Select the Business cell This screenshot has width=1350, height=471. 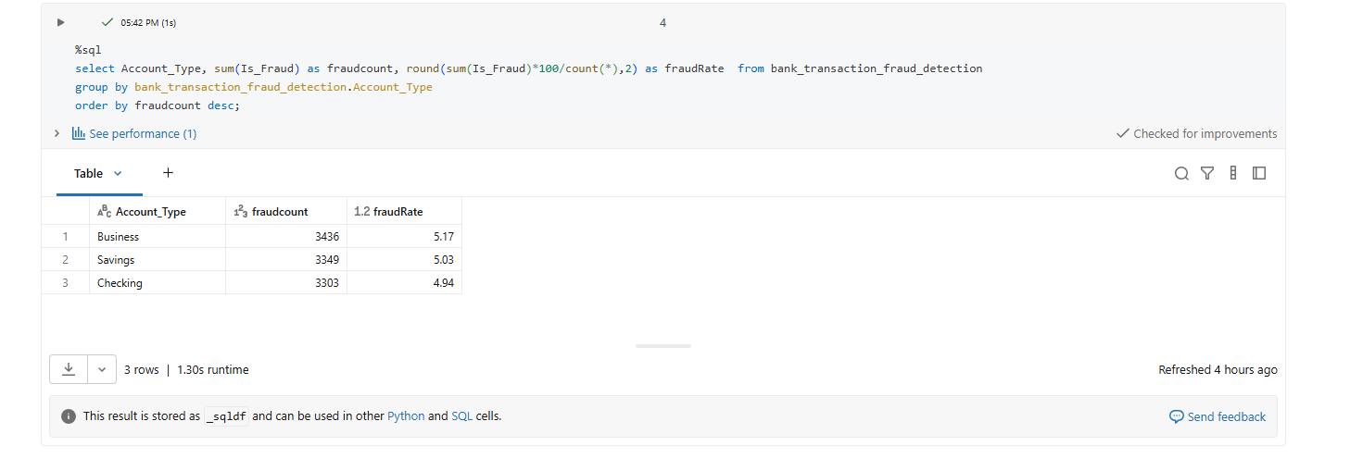click(x=158, y=237)
